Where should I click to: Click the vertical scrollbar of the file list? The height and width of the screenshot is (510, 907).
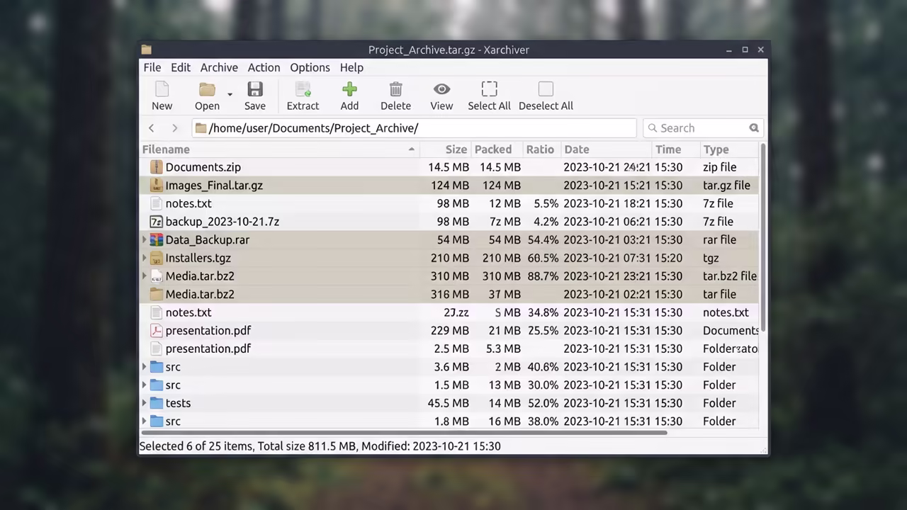762,237
